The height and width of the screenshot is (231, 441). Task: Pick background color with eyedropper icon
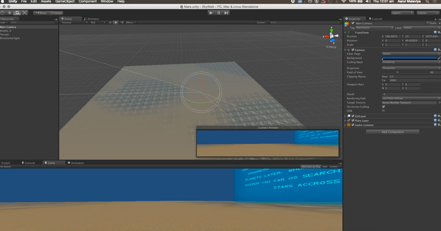coord(439,58)
